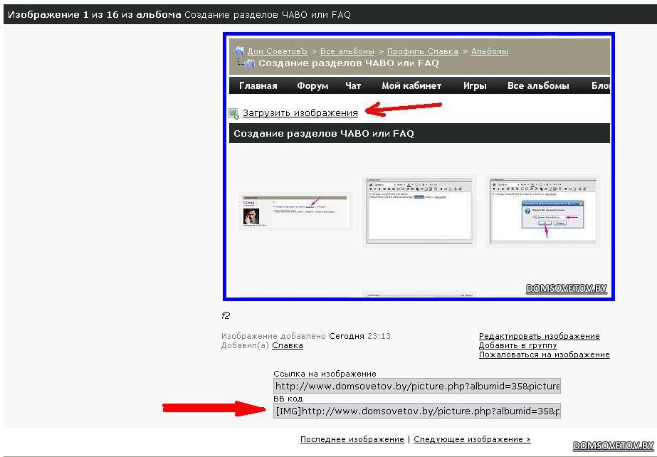Viewport: 657px width, 457px height.
Task: Click the BB код text field
Action: pos(417,411)
